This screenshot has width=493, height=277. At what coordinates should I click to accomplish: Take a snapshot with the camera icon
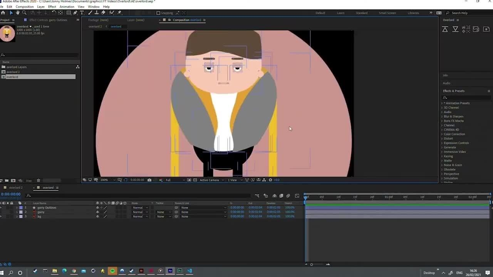[x=149, y=180]
